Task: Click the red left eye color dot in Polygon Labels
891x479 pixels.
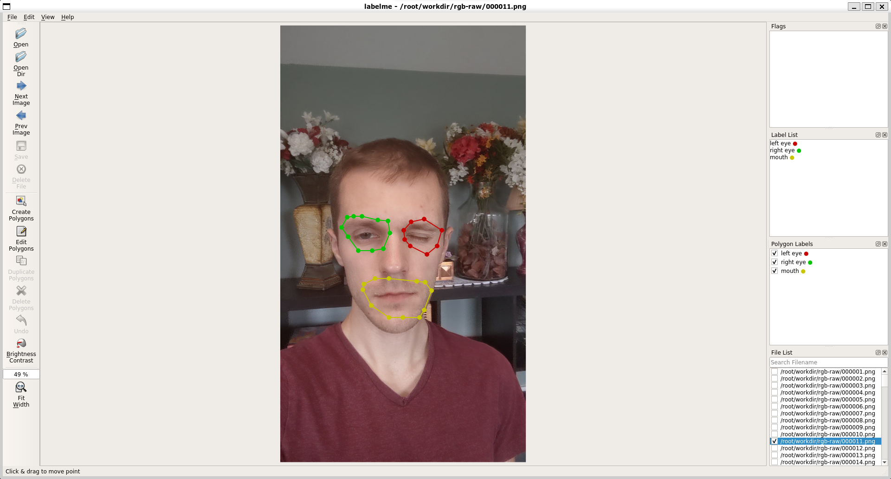Action: pyautogui.click(x=806, y=254)
